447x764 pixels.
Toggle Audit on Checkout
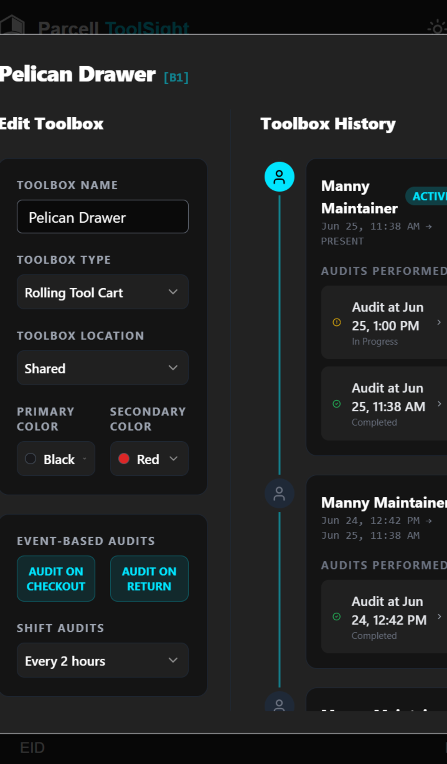(56, 579)
